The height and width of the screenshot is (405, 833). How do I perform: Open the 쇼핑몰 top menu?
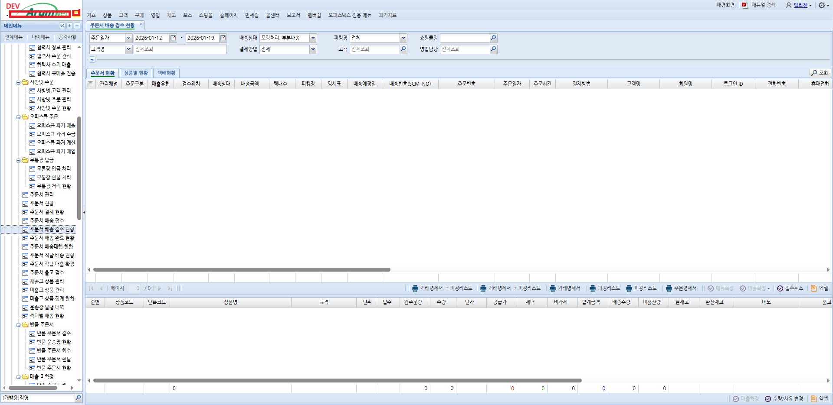click(x=206, y=15)
